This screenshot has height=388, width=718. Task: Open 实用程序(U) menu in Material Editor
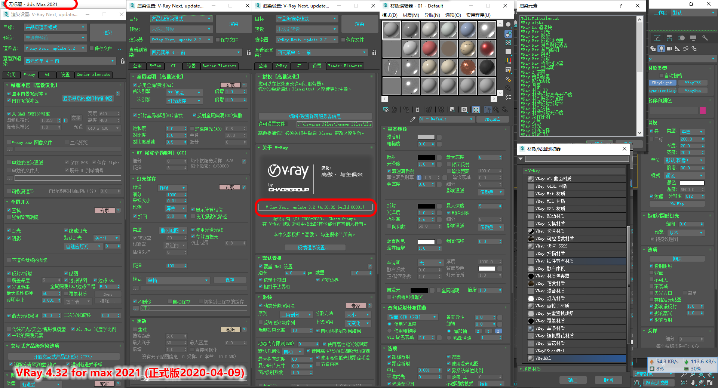(478, 15)
